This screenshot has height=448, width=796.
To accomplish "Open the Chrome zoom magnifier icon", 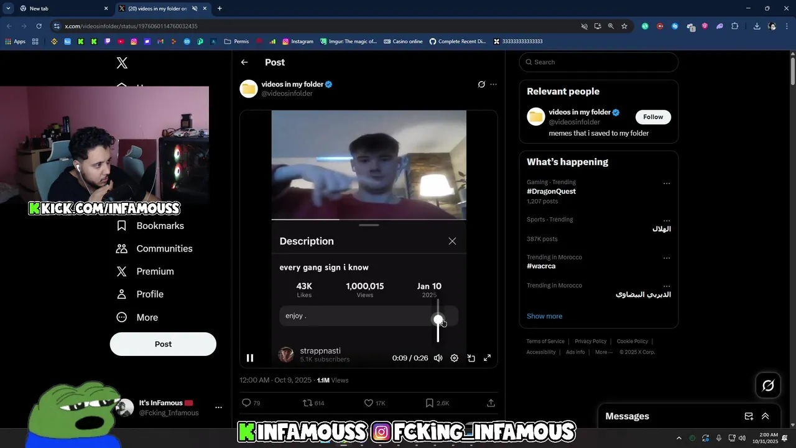I will coord(611,26).
